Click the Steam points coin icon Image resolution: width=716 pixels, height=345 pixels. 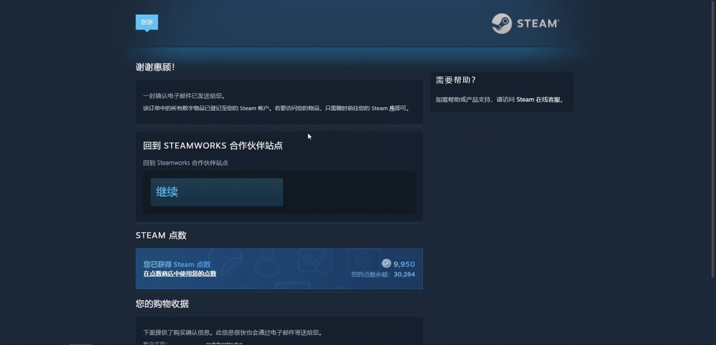(386, 263)
